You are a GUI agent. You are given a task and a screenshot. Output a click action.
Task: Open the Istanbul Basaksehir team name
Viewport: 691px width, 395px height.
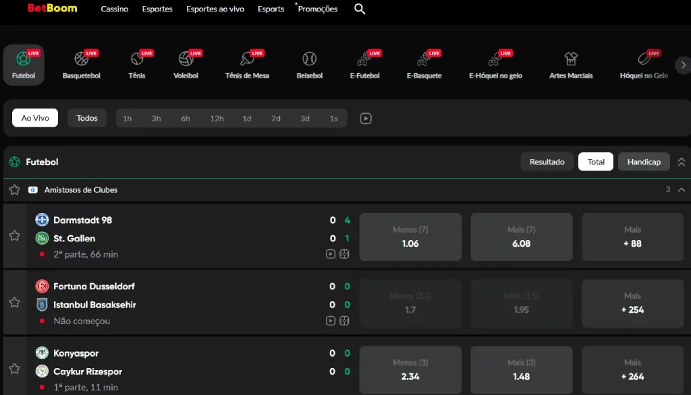(x=94, y=305)
